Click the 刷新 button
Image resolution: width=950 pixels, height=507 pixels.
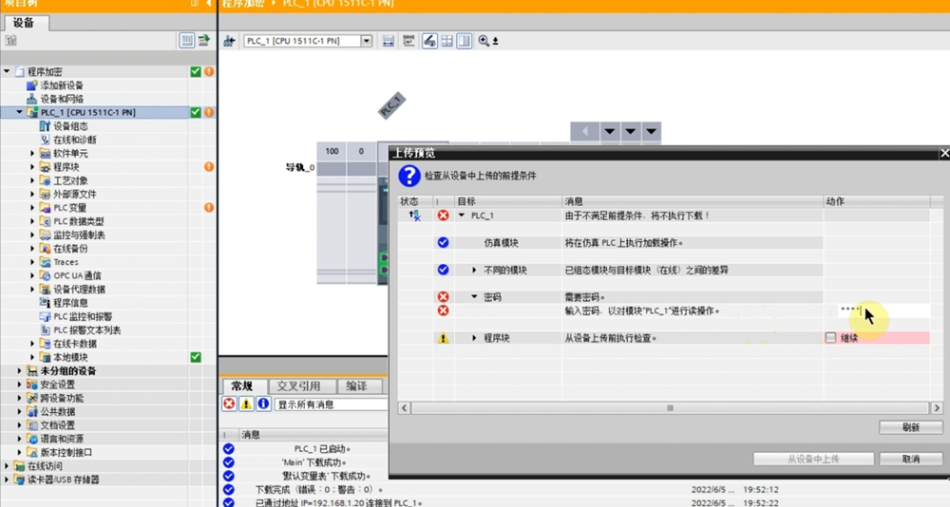910,428
